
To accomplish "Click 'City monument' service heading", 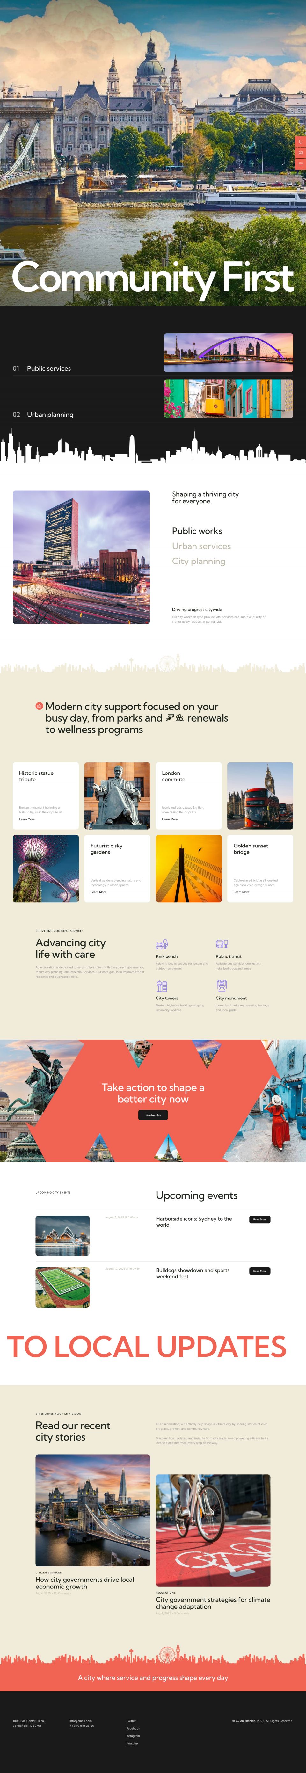I will coord(231,998).
